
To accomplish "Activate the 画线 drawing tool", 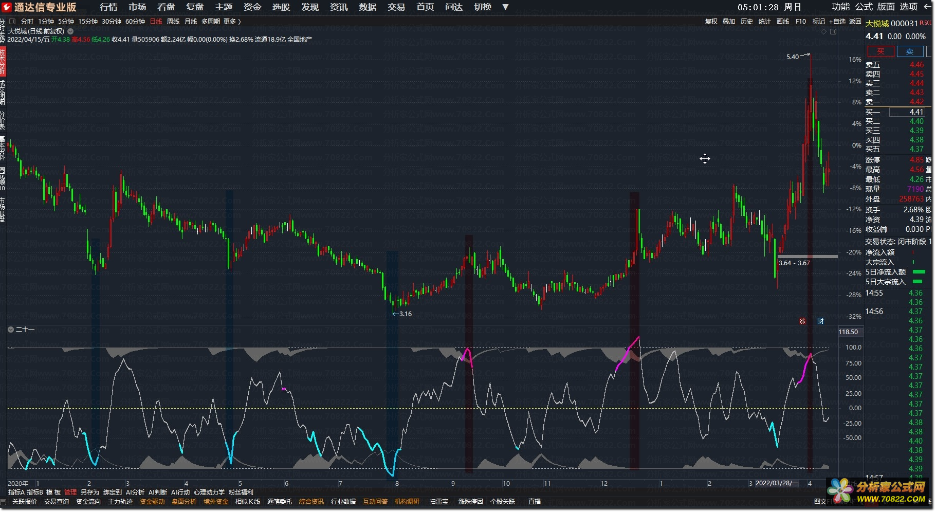I will pyautogui.click(x=783, y=22).
